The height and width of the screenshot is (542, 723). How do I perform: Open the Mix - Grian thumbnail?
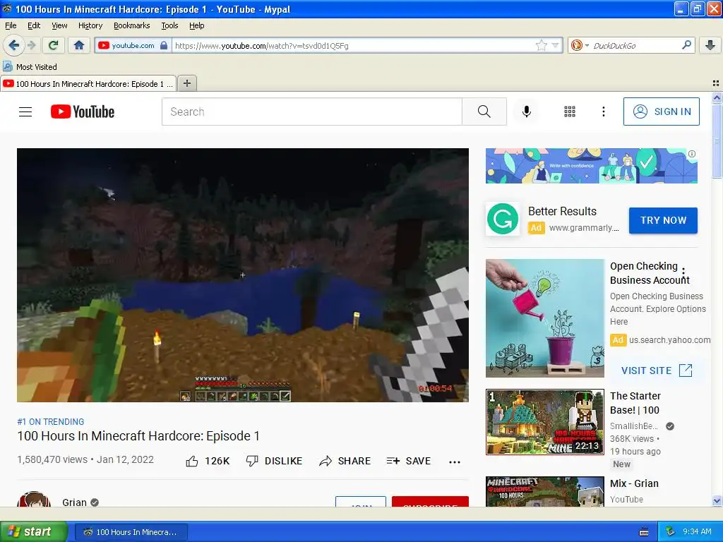[544, 492]
